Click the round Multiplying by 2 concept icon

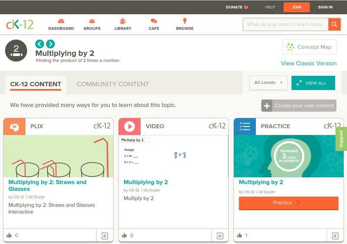point(16,51)
